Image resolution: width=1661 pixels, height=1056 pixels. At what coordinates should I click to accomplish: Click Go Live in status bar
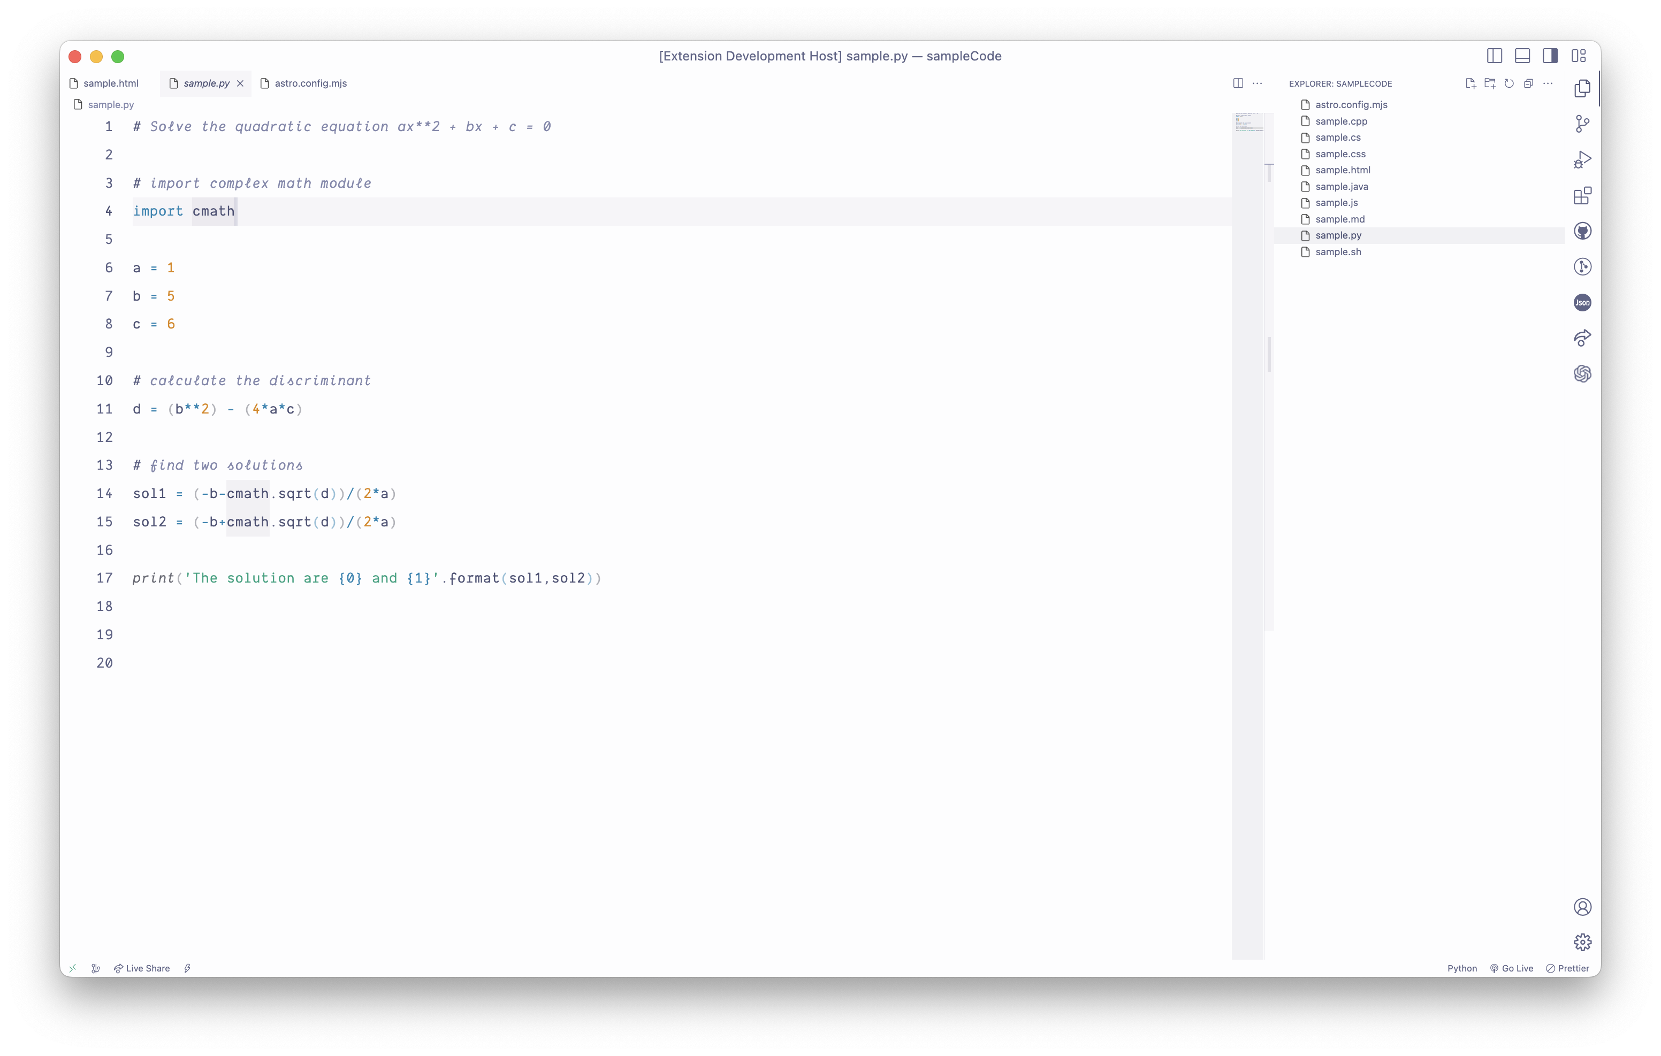tap(1511, 968)
